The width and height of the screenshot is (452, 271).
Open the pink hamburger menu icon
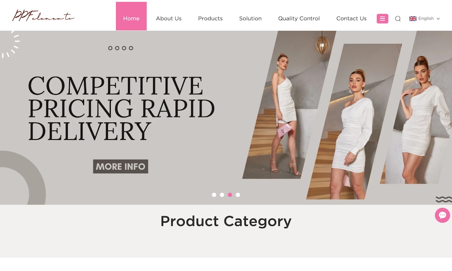(382, 19)
